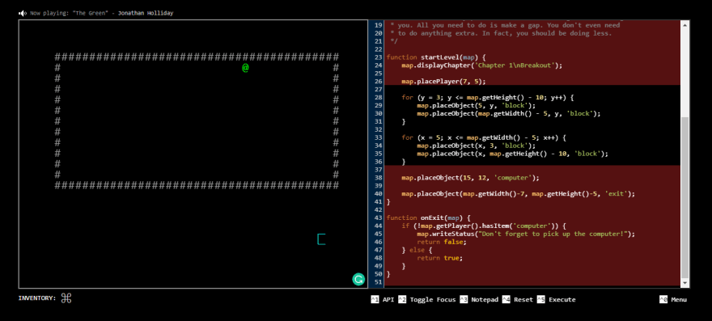Click the code editor scrollbar thumb
Image resolution: width=712 pixels, height=321 pixels.
[685, 197]
